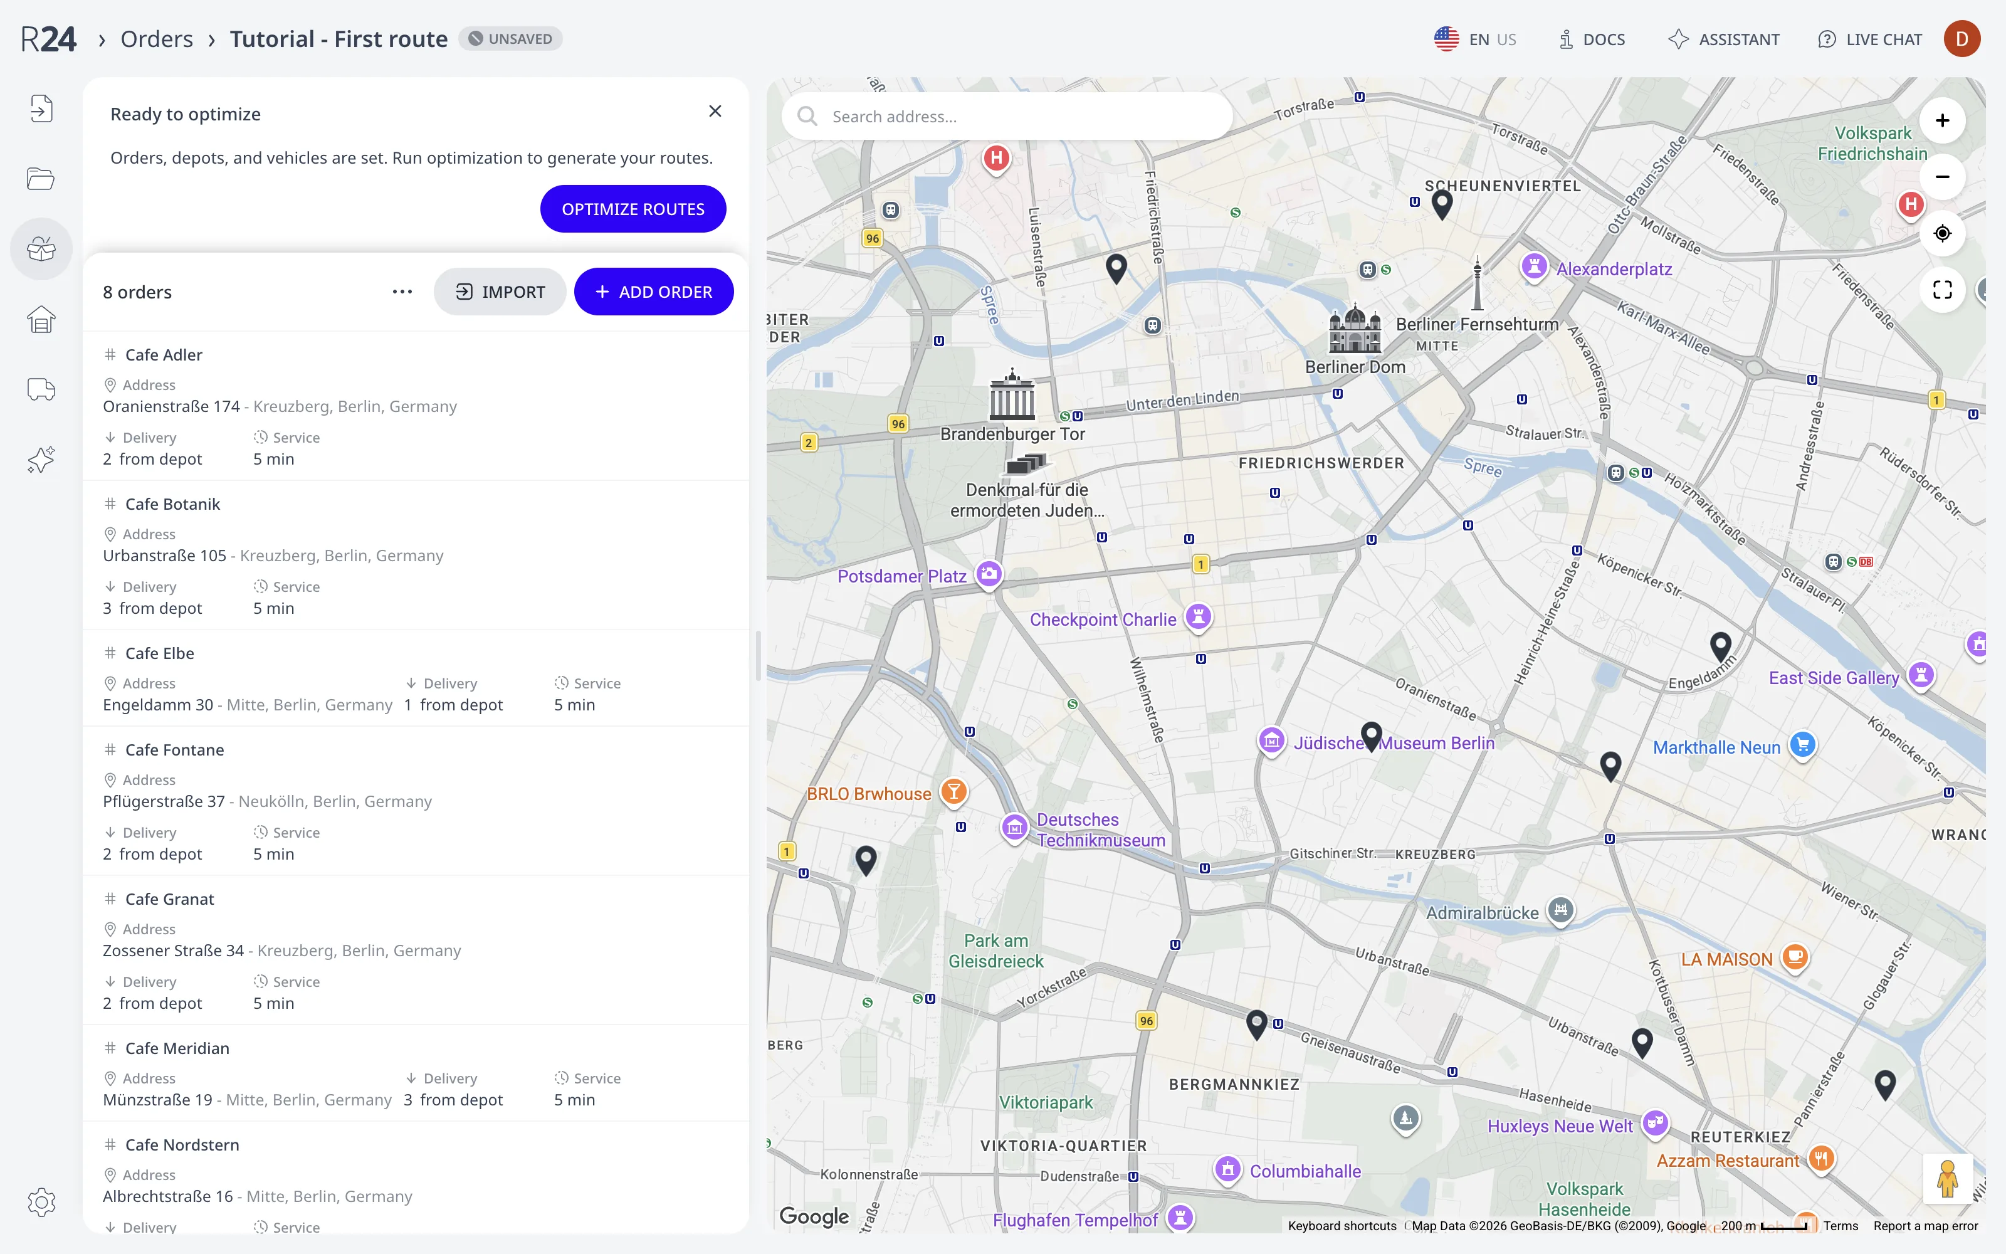Open the import sidebar icon
The width and height of the screenshot is (2006, 1254).
point(41,108)
